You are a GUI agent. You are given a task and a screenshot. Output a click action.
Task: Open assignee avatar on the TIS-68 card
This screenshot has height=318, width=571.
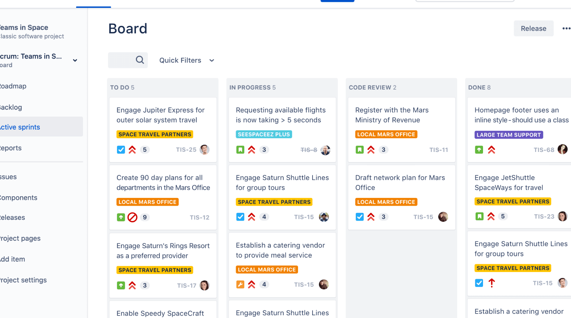click(x=563, y=149)
